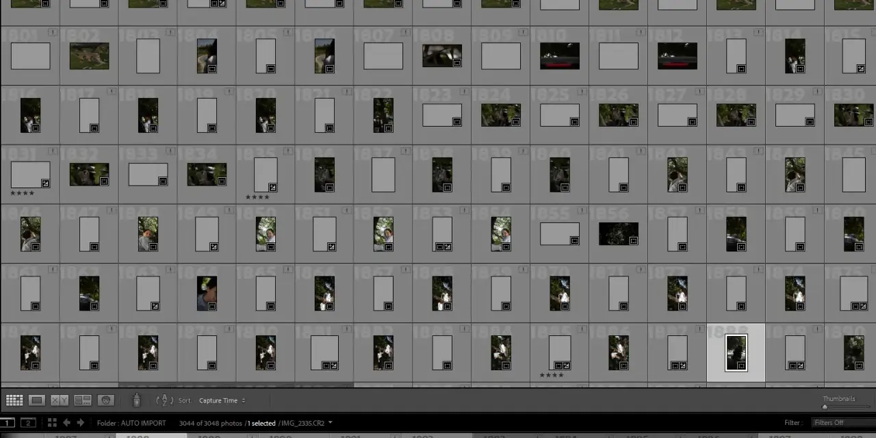
Task: Open Compare view (XY icon)
Action: 60,400
